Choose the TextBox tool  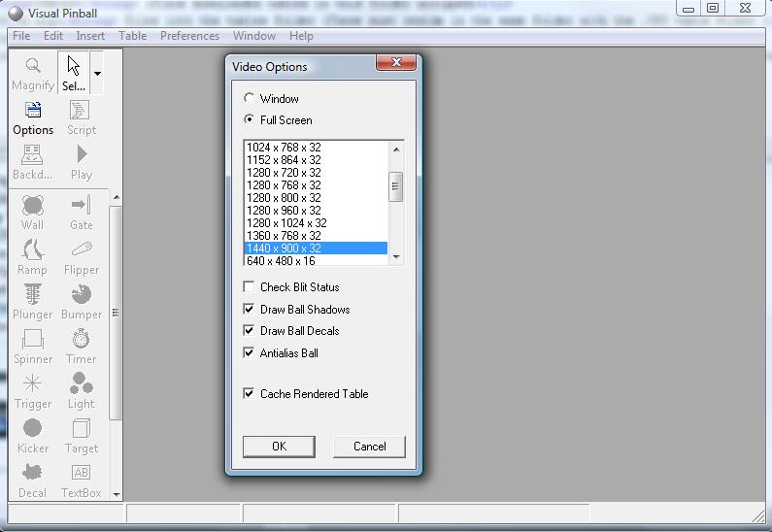[x=82, y=481]
